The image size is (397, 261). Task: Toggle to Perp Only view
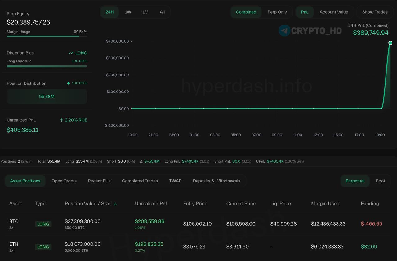tap(277, 12)
